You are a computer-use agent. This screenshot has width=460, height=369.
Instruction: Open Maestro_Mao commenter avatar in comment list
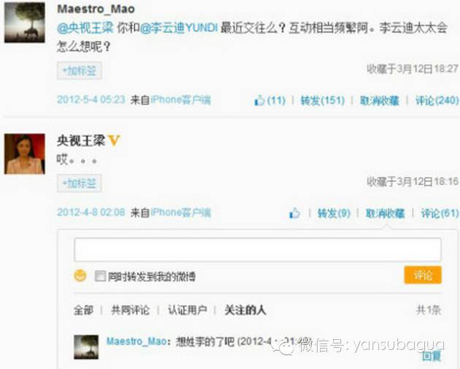point(86,346)
